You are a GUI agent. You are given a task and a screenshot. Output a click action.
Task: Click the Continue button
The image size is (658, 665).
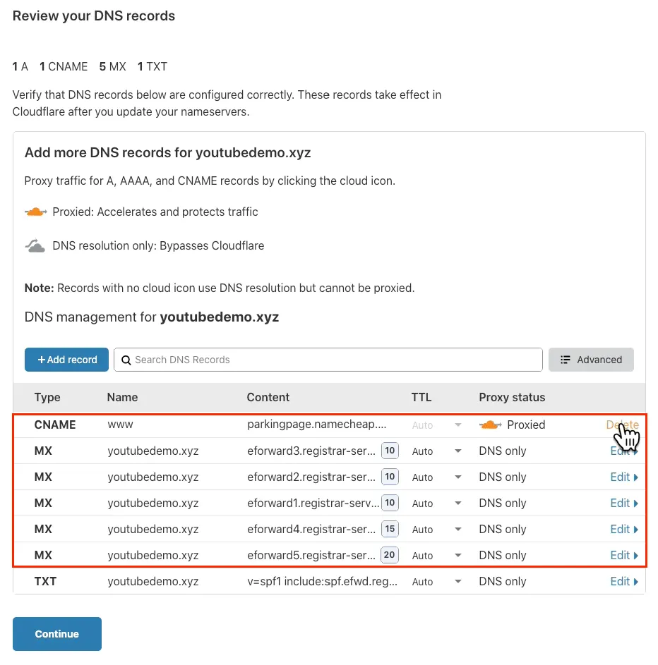(57, 633)
